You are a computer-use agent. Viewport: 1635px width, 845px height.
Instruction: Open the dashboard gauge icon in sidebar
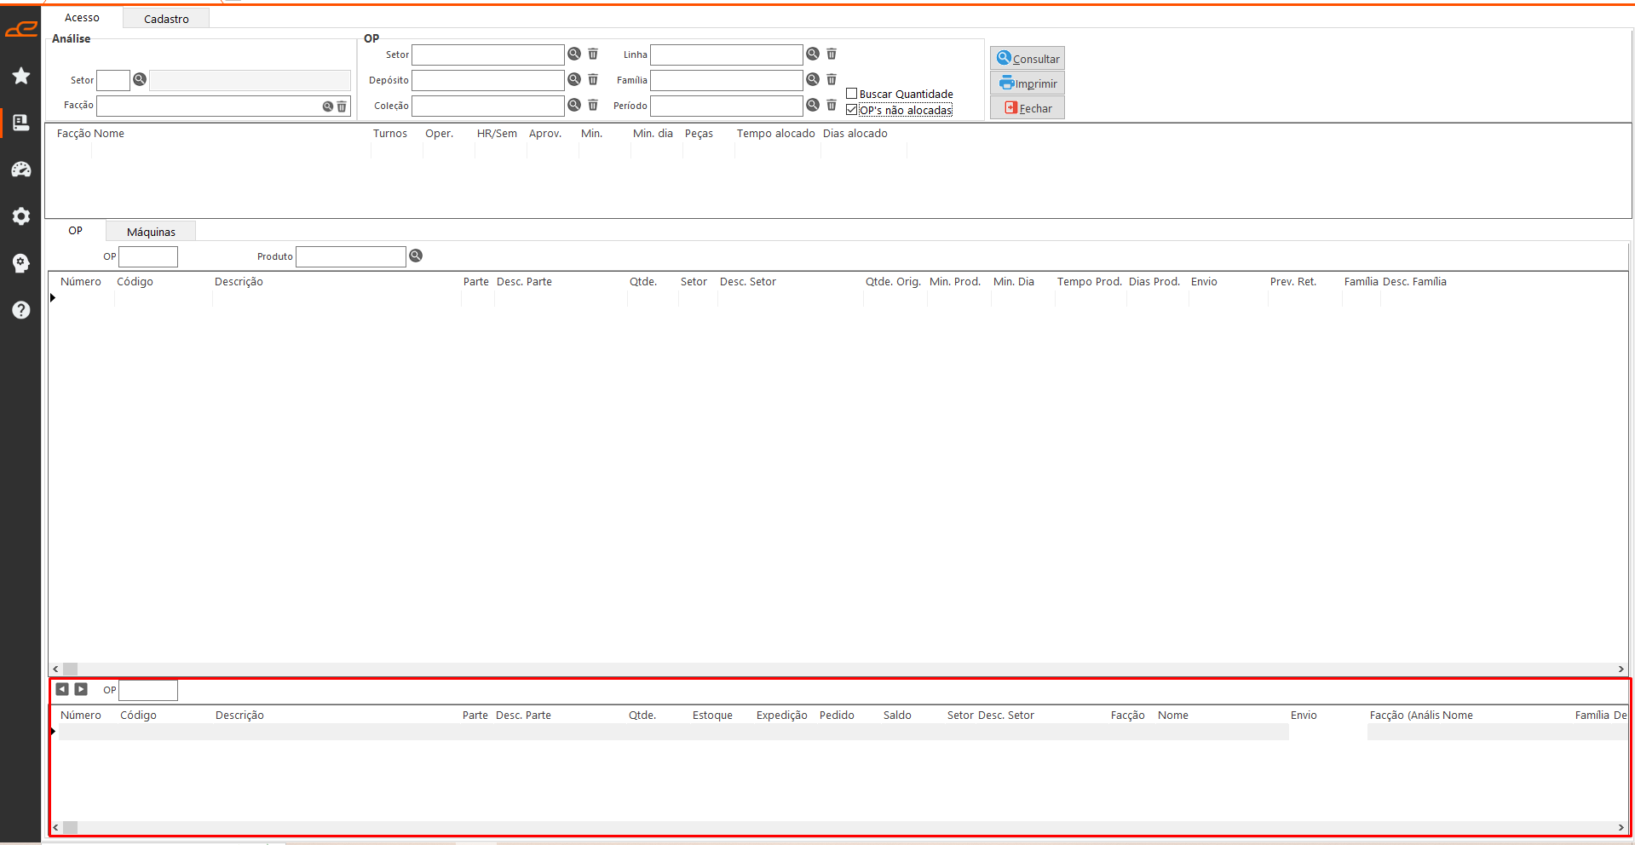[21, 170]
